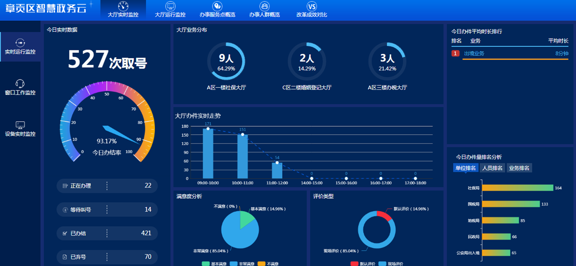The image size is (576, 266).
Task: Click the 10:00-11:00 bar in trend chart
Action: [x=243, y=156]
